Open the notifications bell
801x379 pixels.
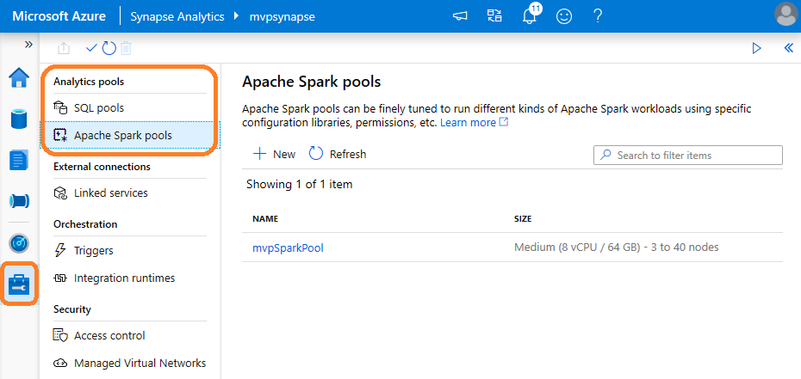(x=531, y=16)
